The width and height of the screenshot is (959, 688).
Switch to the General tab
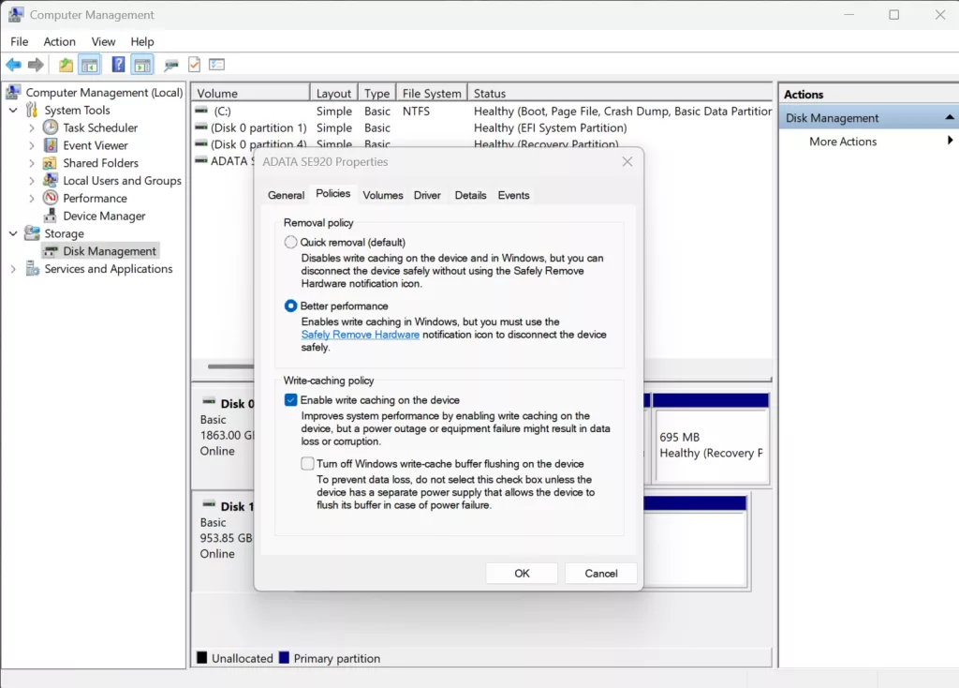pos(286,195)
